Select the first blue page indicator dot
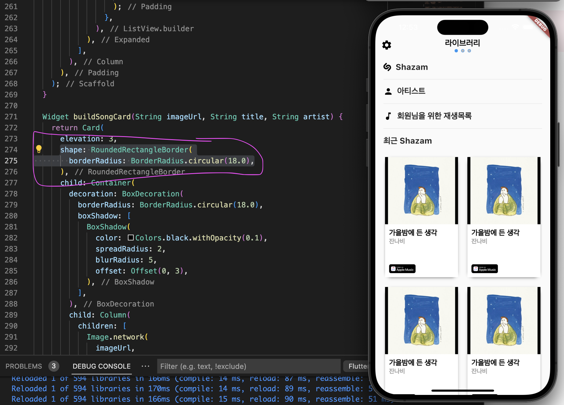Image resolution: width=564 pixels, height=405 pixels. [x=456, y=51]
